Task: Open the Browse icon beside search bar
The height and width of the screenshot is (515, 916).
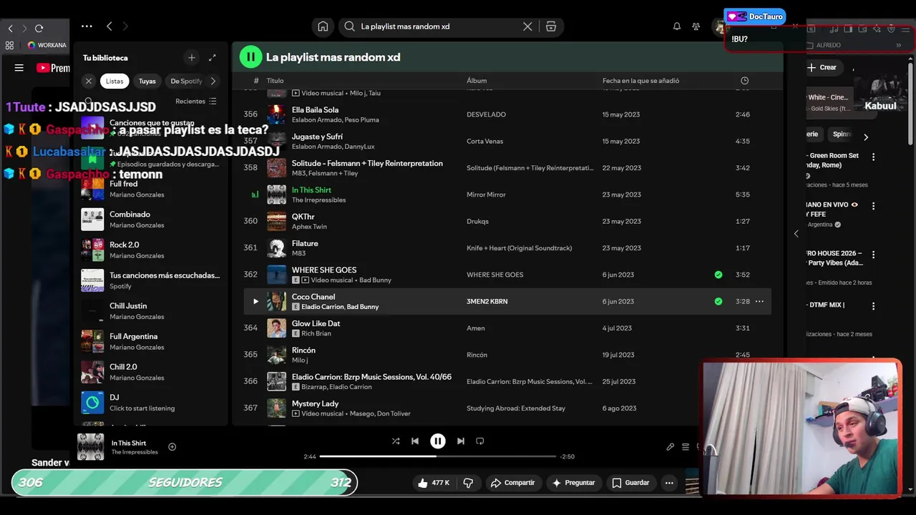Action: (x=551, y=26)
